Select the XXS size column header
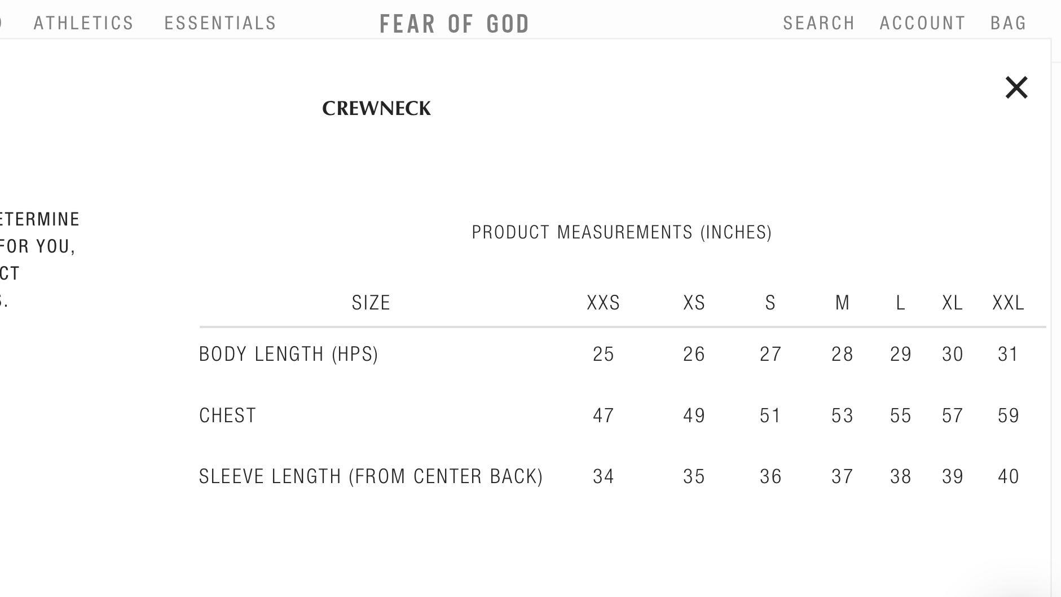 [x=603, y=303]
